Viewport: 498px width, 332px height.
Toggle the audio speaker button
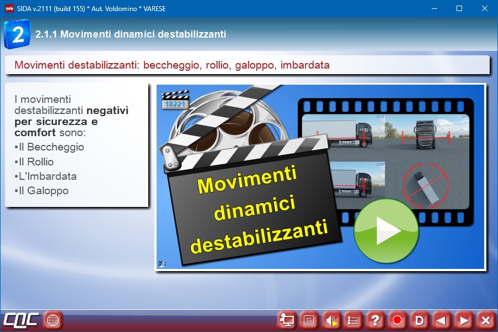tap(331, 320)
